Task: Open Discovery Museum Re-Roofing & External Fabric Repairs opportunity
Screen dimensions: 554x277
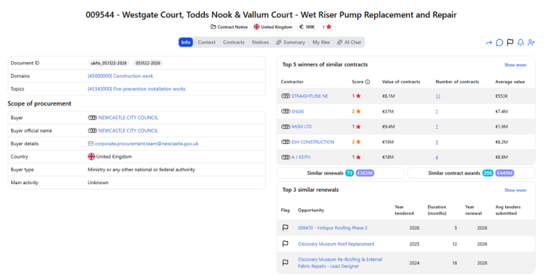Action: coord(340,262)
